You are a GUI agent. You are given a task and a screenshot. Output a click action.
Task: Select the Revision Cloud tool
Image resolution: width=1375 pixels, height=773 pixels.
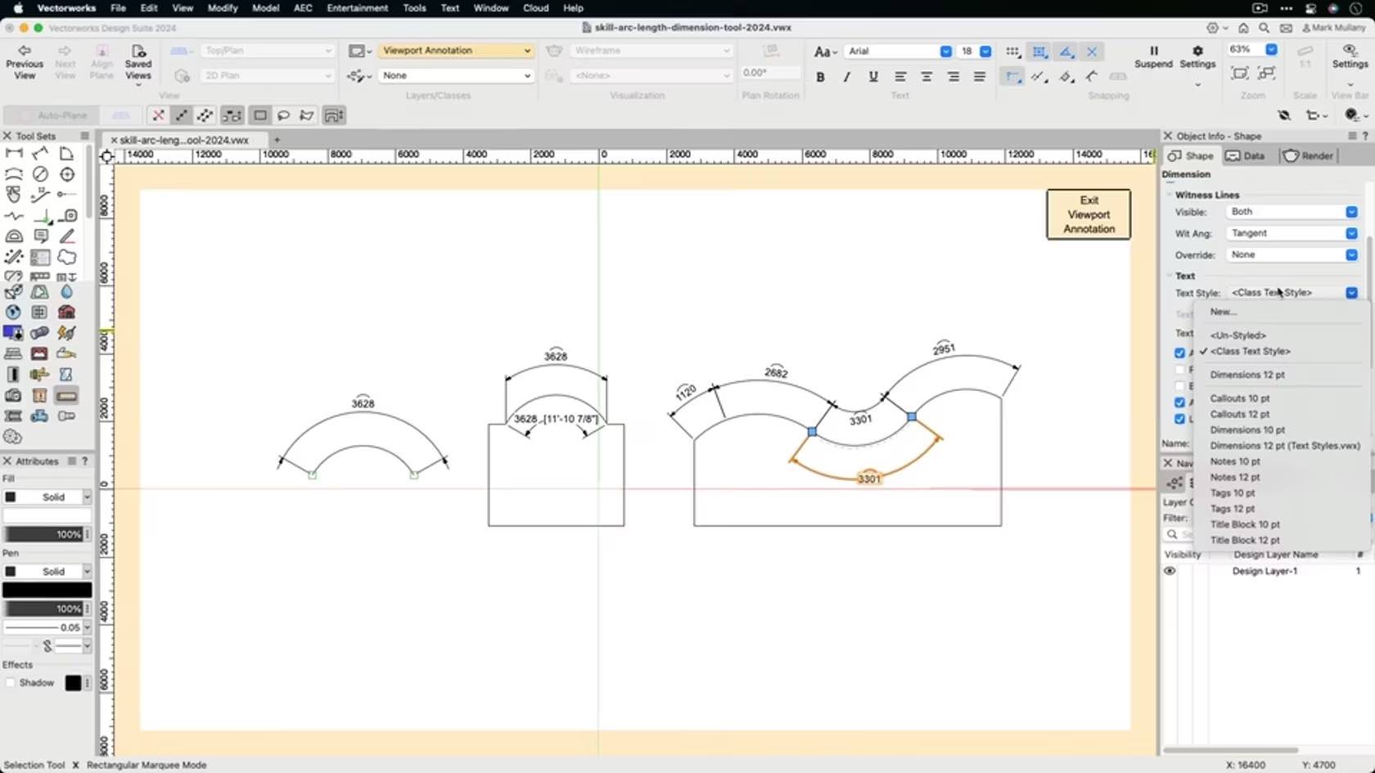pyautogui.click(x=66, y=258)
